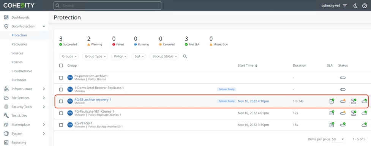Open the SLA filter dropdown
The height and width of the screenshot is (146, 371).
pyautogui.click(x=139, y=56)
